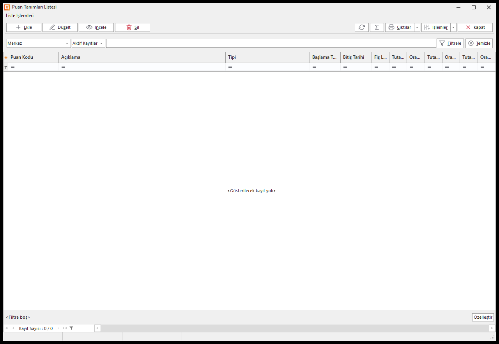Click the Ekle add button

(24, 27)
